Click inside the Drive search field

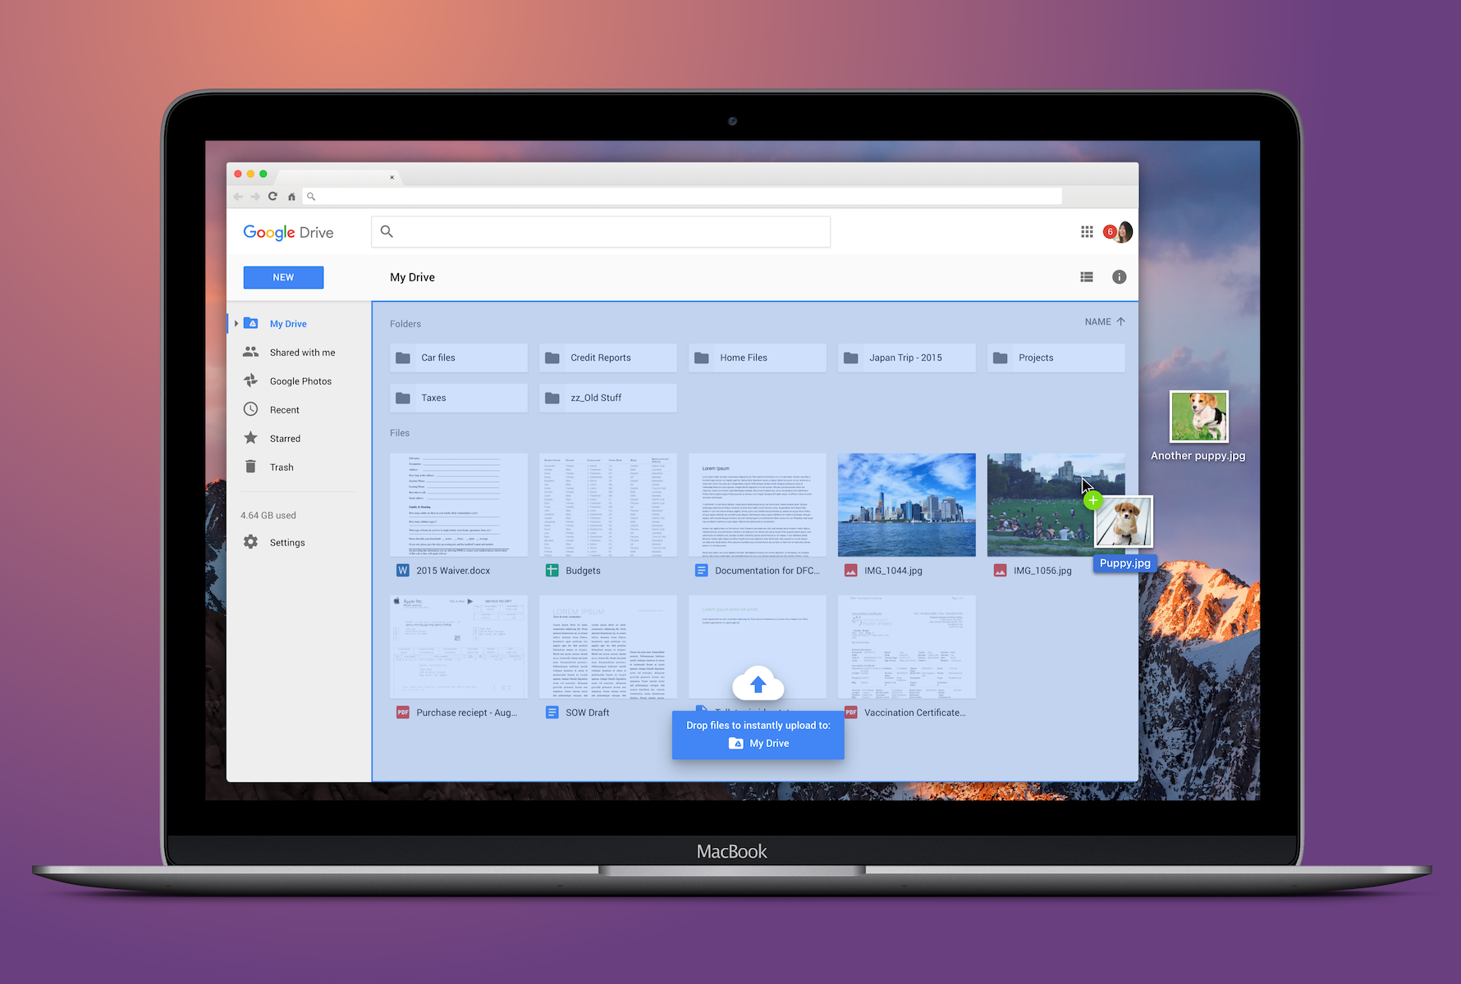(601, 231)
